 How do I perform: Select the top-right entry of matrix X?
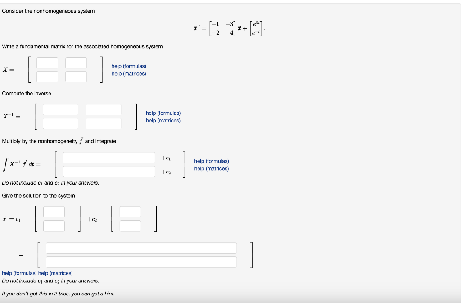pyautogui.click(x=75, y=63)
